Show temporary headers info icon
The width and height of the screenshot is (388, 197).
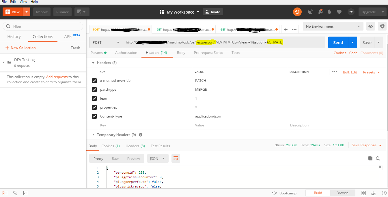pyautogui.click(x=141, y=135)
